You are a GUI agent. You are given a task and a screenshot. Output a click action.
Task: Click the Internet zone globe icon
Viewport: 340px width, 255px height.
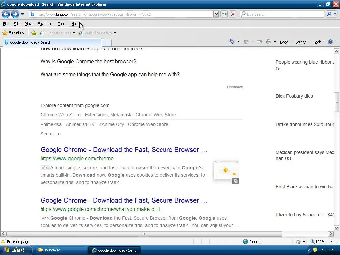(x=245, y=242)
